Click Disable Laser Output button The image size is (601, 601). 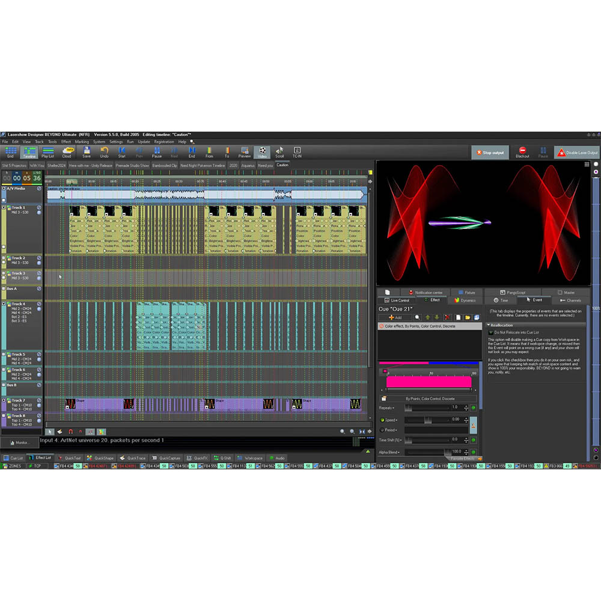[x=577, y=153]
